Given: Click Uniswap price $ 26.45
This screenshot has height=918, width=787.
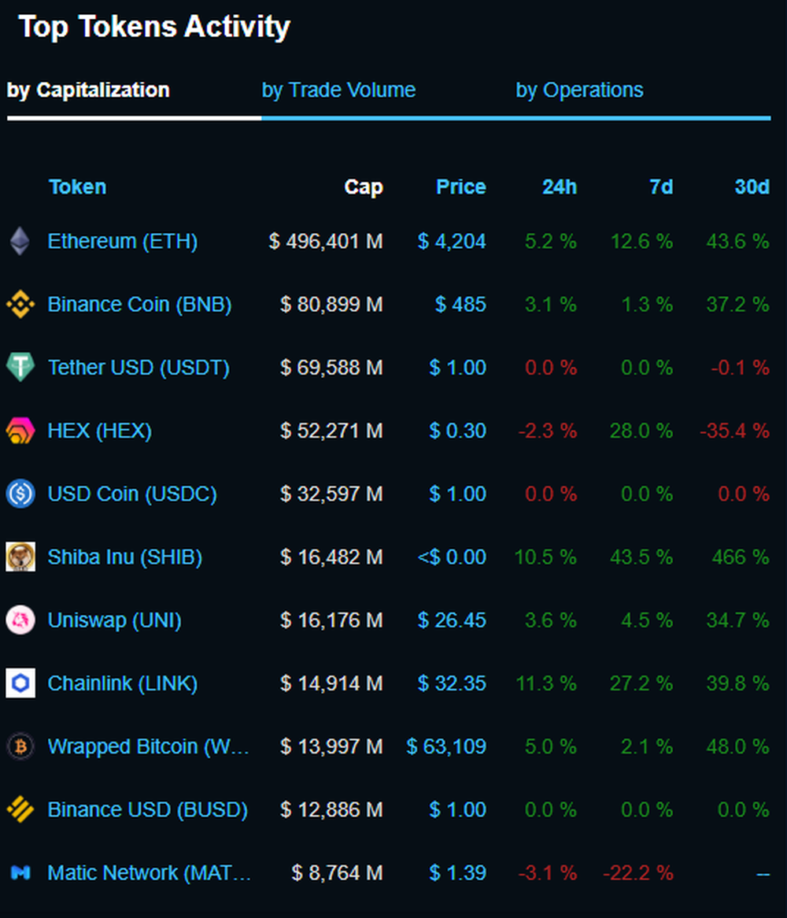Looking at the screenshot, I should click(452, 620).
